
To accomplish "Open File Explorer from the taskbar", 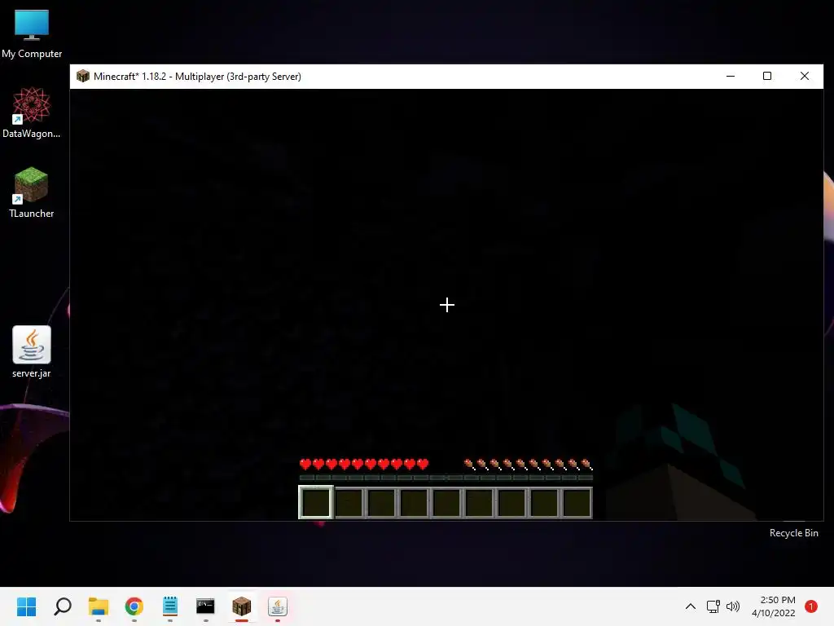I will pos(99,606).
